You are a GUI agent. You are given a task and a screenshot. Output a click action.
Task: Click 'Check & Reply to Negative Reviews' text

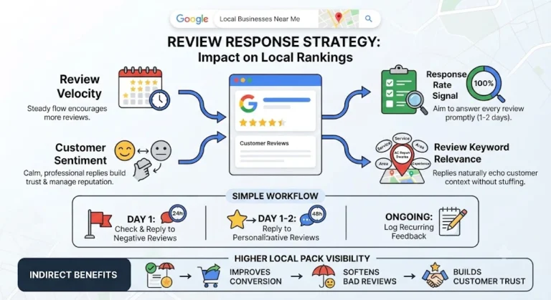tap(145, 233)
